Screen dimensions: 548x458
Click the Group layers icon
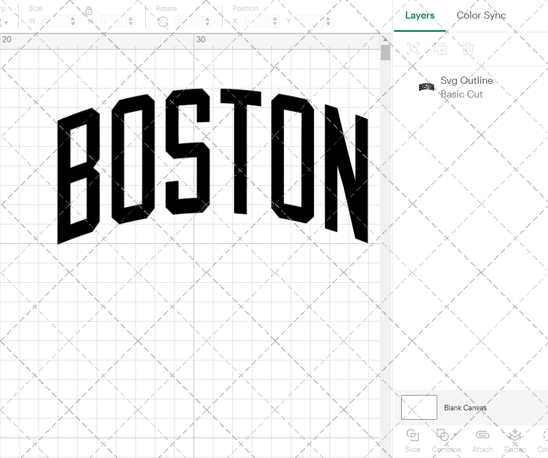(x=413, y=49)
